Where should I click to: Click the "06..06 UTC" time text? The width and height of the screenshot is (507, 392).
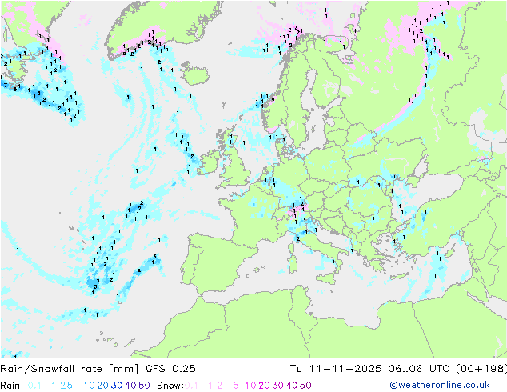click(x=417, y=369)
